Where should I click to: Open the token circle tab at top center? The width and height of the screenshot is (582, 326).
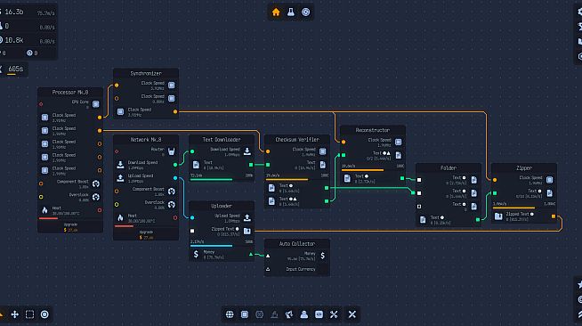305,12
